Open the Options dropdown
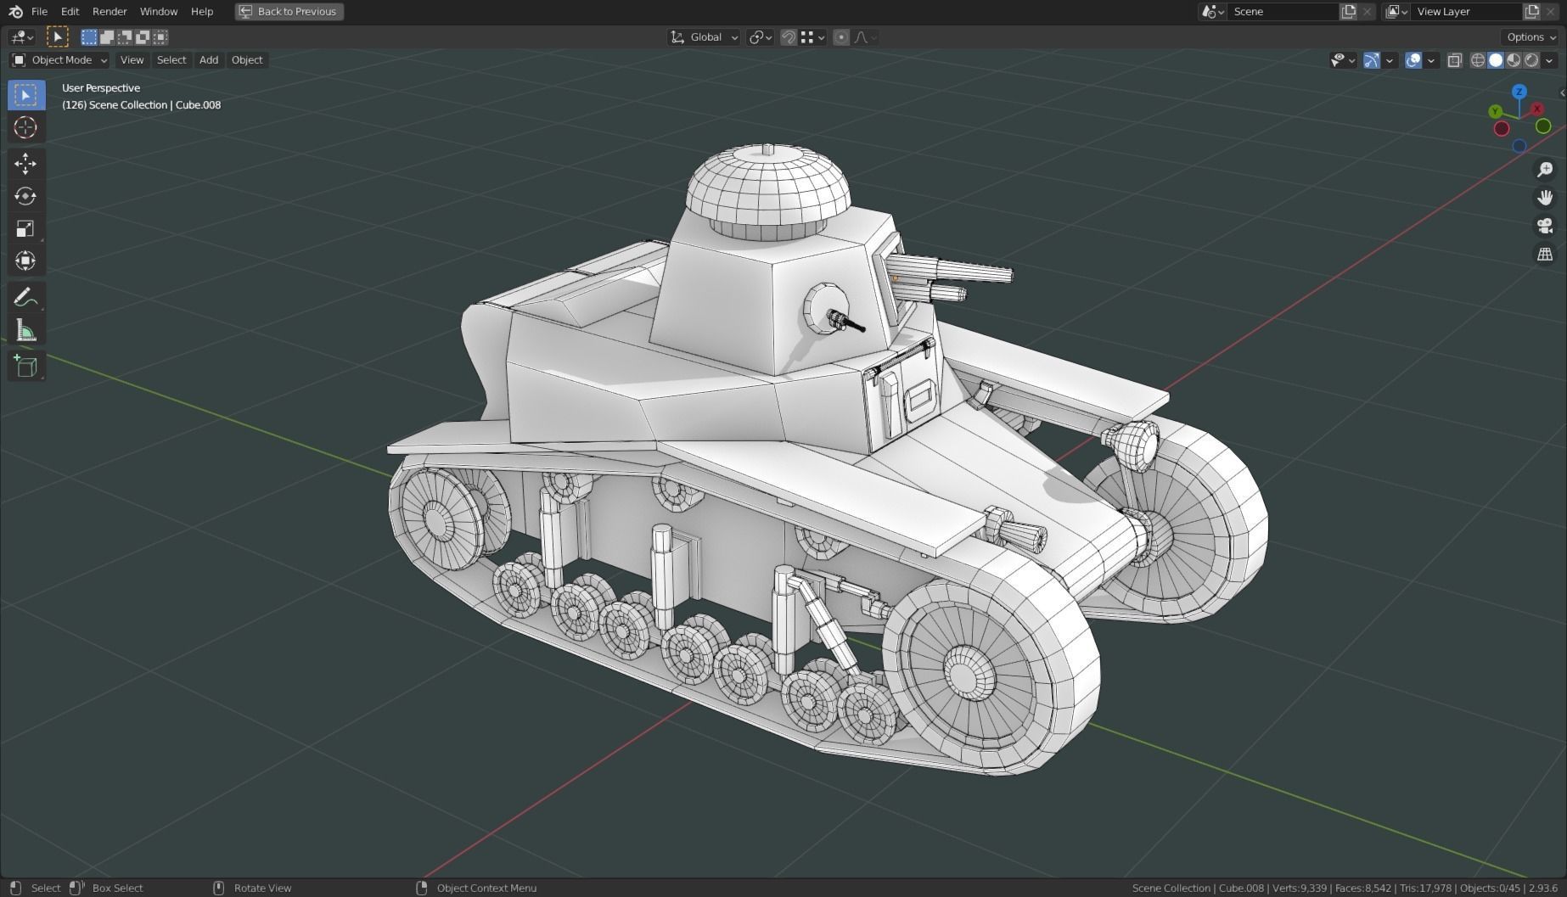This screenshot has width=1567, height=897. click(x=1531, y=37)
